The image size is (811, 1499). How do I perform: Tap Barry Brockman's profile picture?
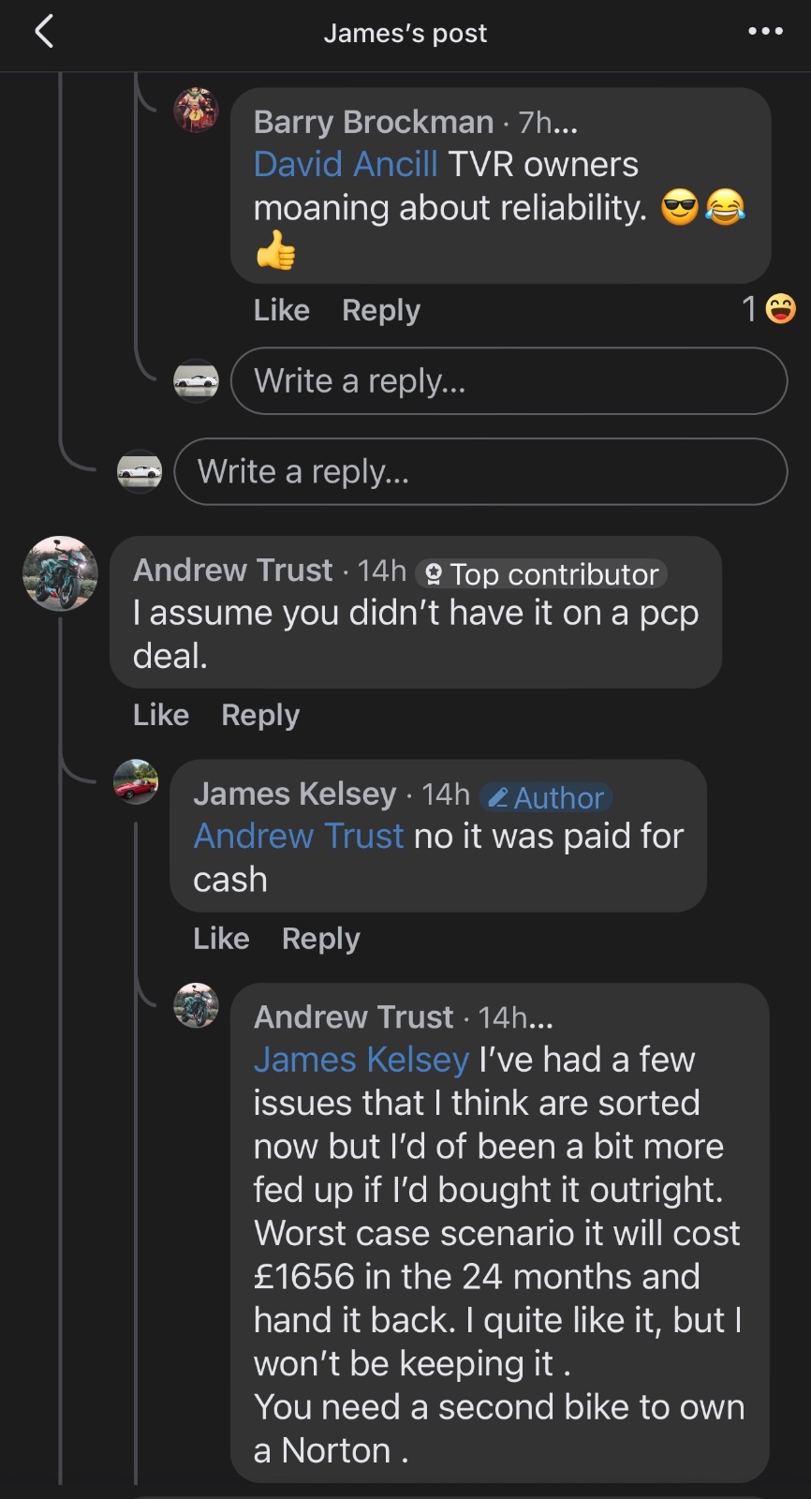[196, 111]
